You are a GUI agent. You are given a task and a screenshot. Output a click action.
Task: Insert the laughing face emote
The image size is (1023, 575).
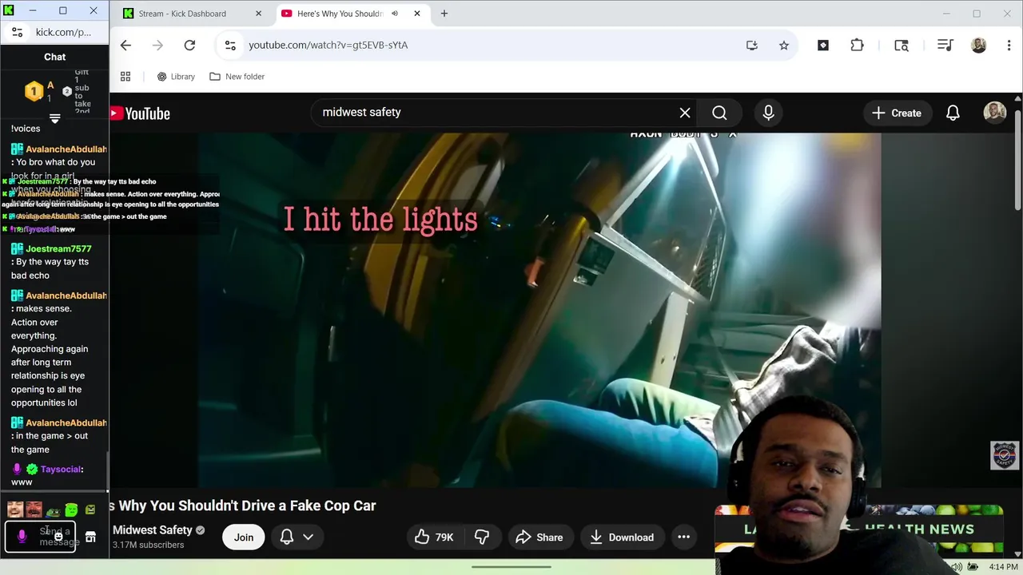coord(15,510)
